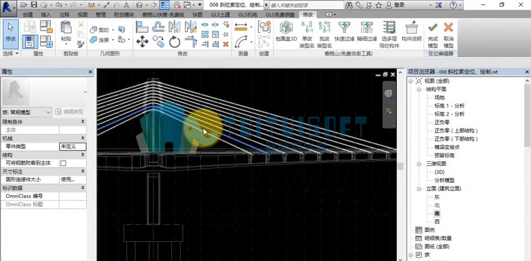Click the Open folder icon in quick access toolbar
531x261 pixels.
coord(24,5)
